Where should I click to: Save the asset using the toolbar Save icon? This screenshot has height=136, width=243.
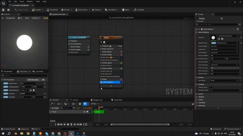click(3, 10)
